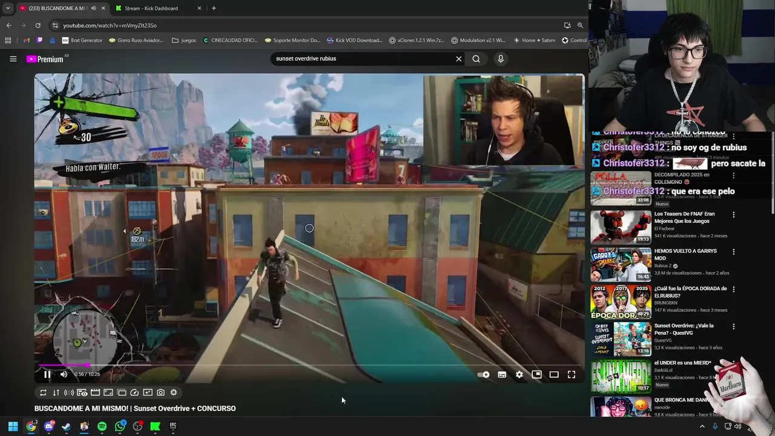Viewport: 775px width, 436px height.
Task: Open Spotify from the taskbar
Action: (x=102, y=426)
